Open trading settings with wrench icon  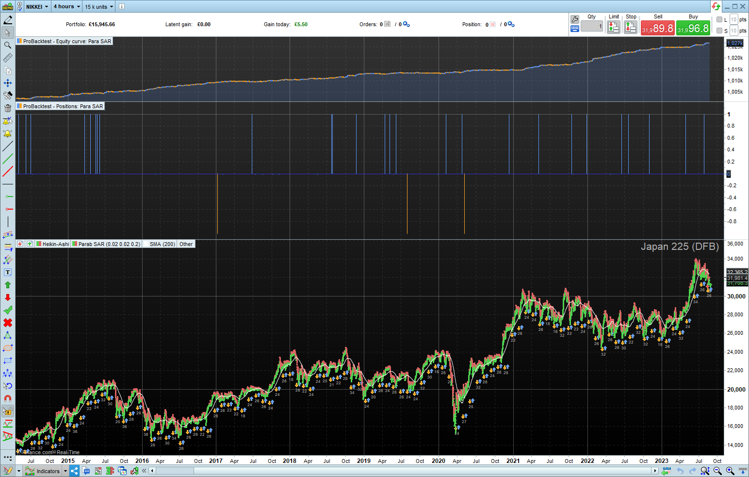575,19
